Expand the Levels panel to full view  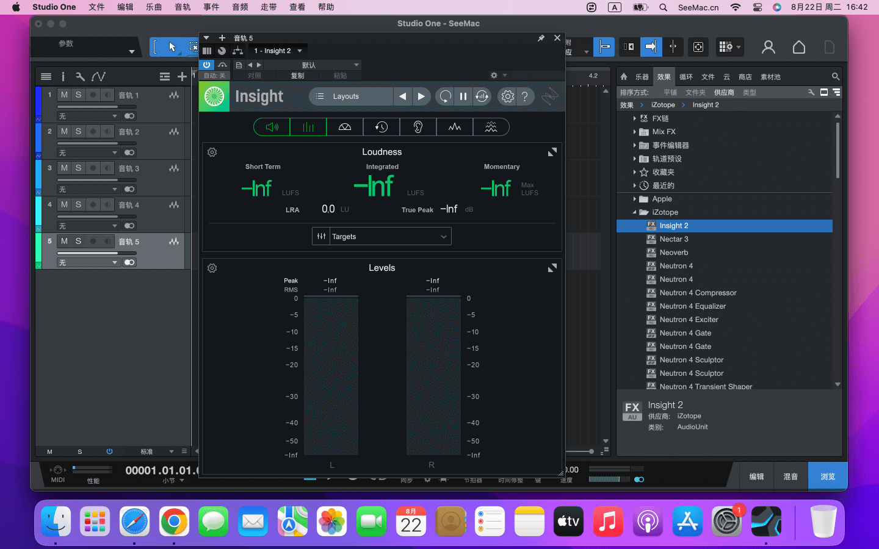(x=552, y=268)
